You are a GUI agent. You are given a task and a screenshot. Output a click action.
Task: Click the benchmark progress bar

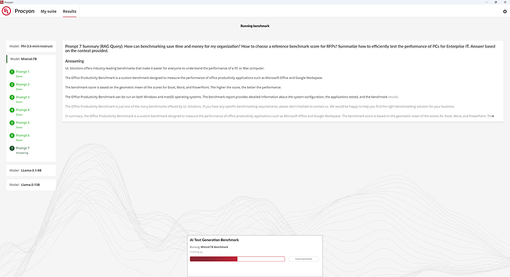(237, 259)
